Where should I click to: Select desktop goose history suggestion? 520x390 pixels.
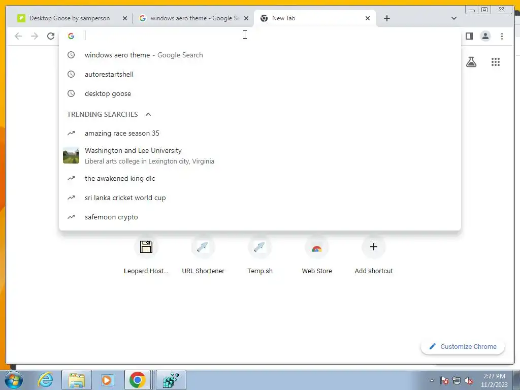[260, 93]
